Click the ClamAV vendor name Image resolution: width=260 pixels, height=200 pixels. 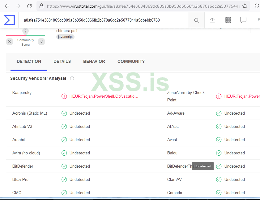174,179
